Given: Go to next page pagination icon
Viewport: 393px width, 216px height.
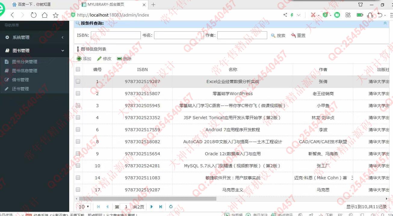Looking at the screenshot, I should [152, 207].
